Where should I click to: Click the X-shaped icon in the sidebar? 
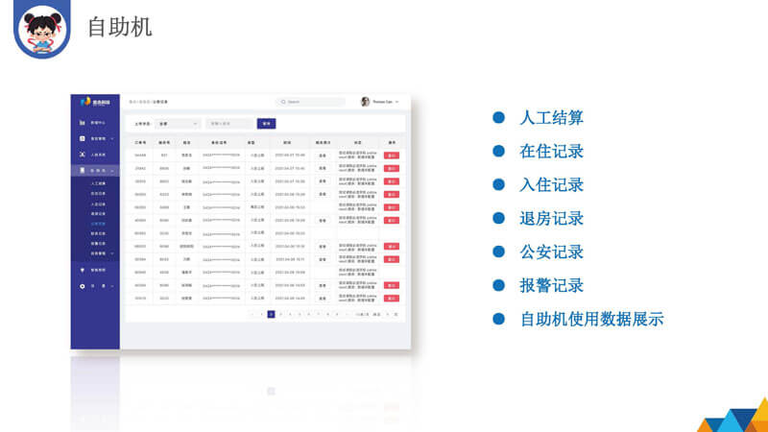click(x=83, y=155)
